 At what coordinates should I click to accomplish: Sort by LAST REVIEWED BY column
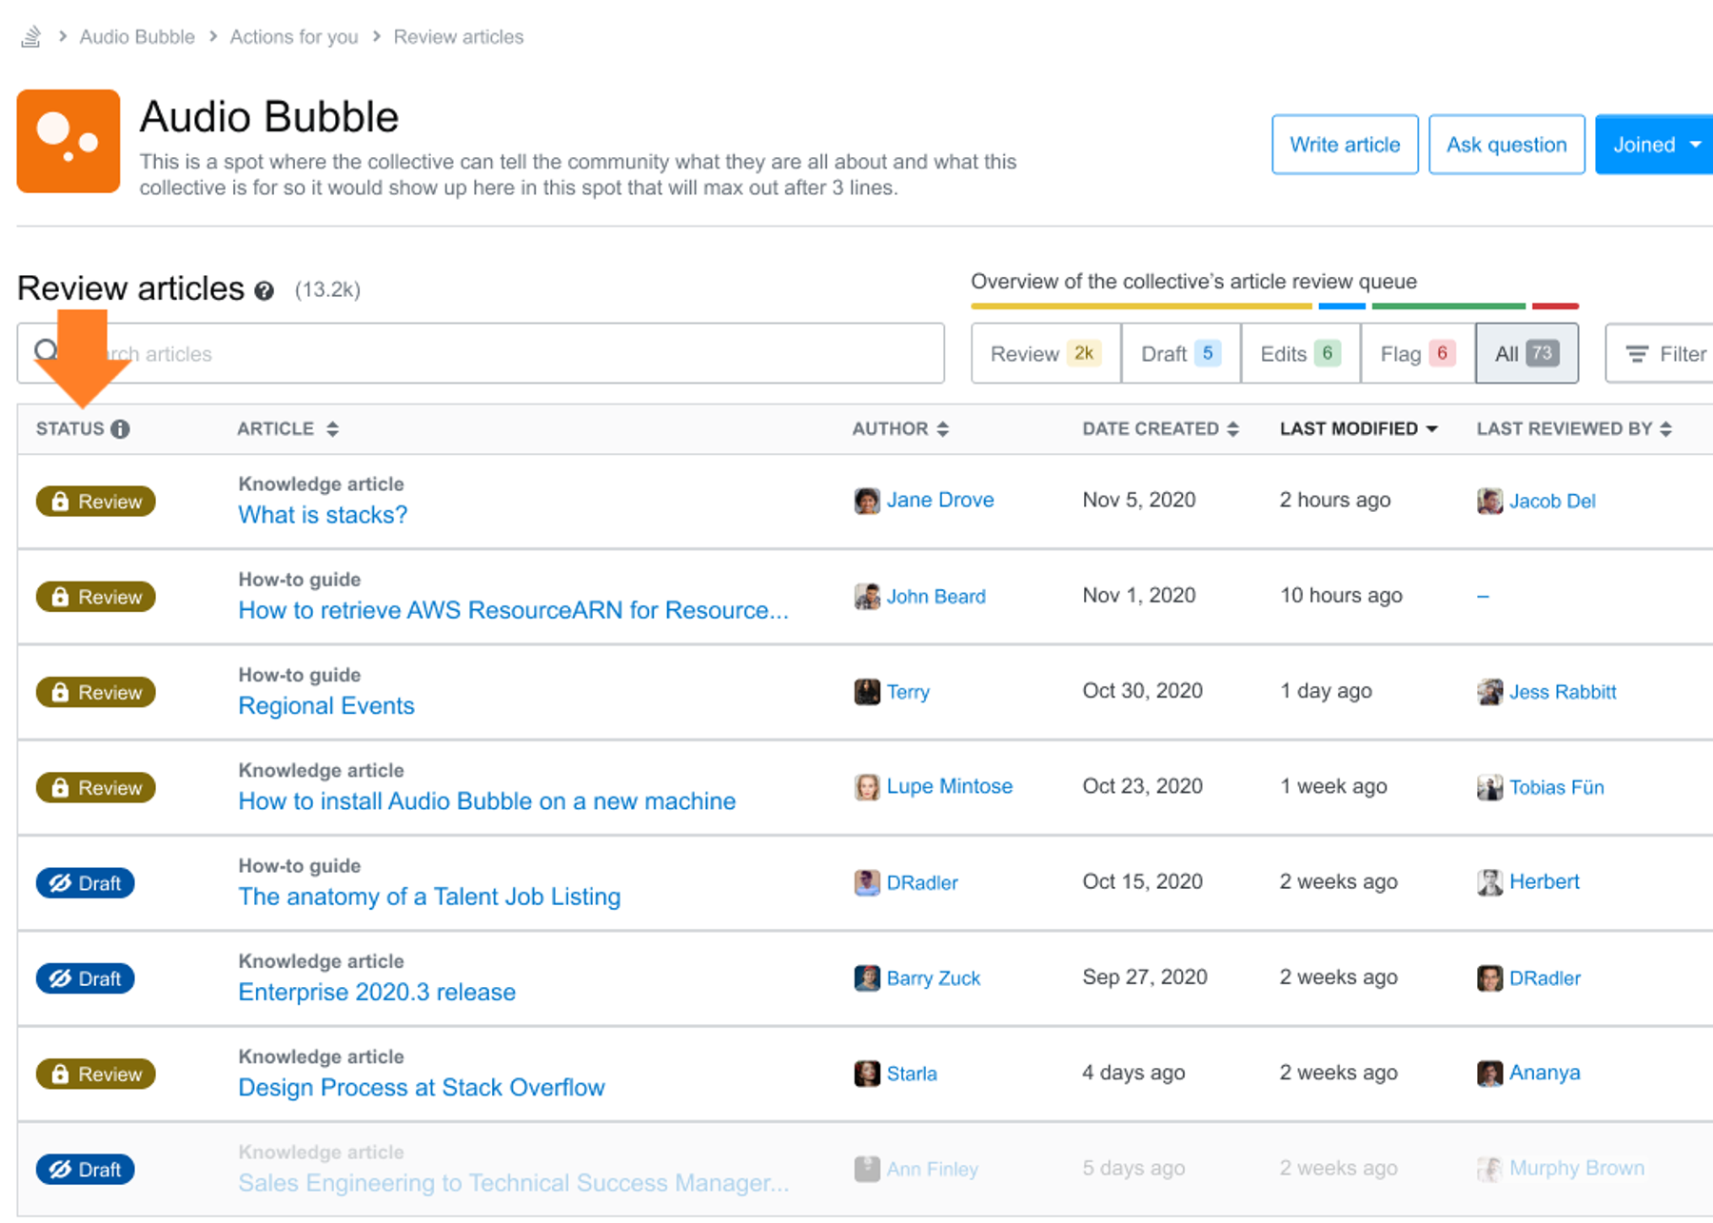click(1574, 429)
